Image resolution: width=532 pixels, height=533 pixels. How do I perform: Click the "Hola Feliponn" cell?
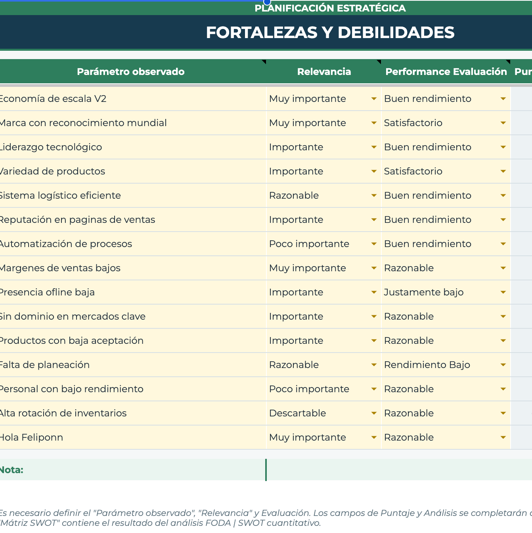[x=133, y=437]
